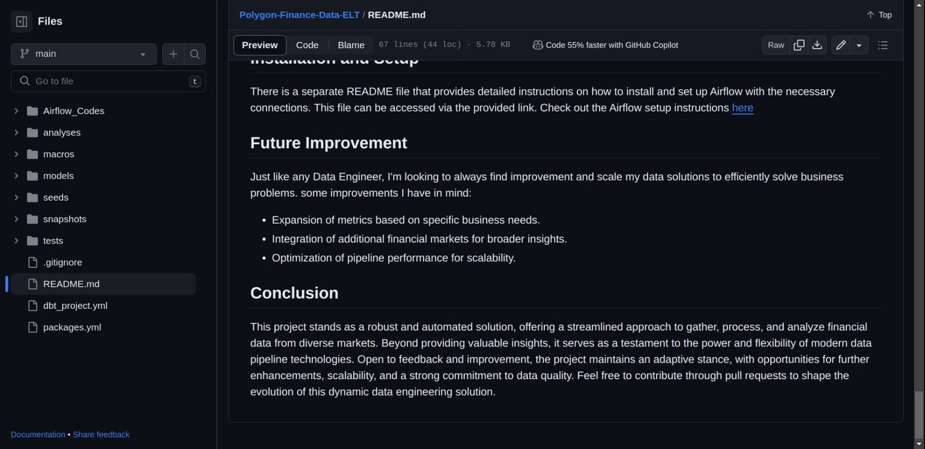The height and width of the screenshot is (449, 925).
Task: Click the 'Go to file' search field
Action: point(106,81)
